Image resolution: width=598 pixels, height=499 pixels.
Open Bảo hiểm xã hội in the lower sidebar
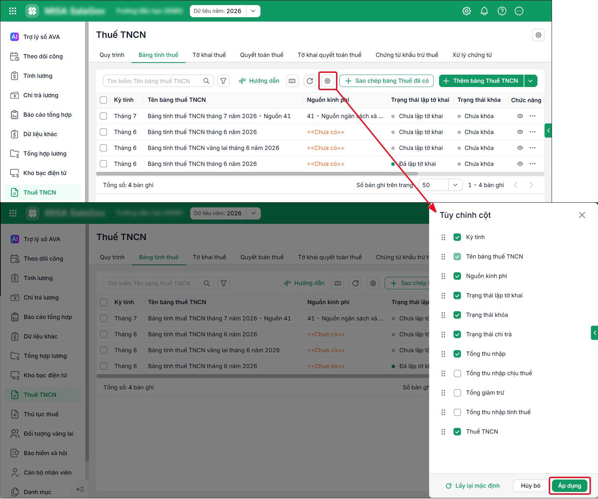[42, 453]
